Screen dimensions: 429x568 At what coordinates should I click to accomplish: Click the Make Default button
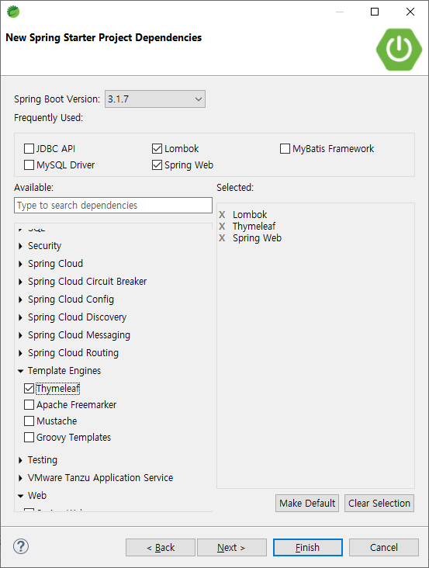click(x=307, y=503)
